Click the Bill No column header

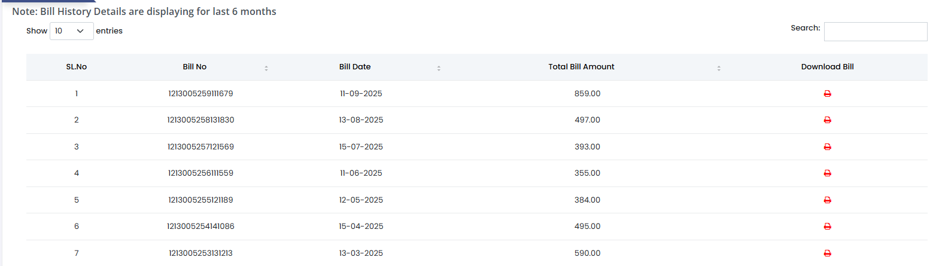coord(195,67)
